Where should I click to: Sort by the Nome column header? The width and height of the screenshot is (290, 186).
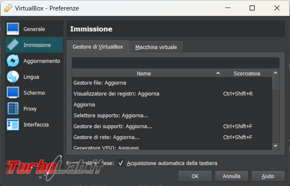coord(147,73)
